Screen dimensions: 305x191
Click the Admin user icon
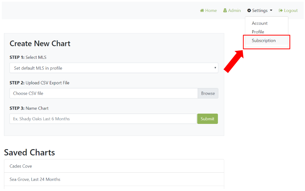225,11
